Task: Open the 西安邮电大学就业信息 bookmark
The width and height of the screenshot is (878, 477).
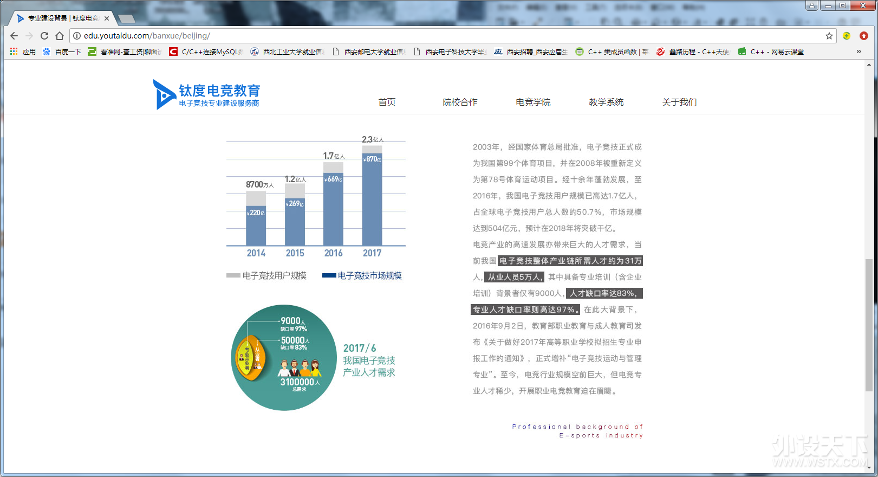Action: pos(368,51)
